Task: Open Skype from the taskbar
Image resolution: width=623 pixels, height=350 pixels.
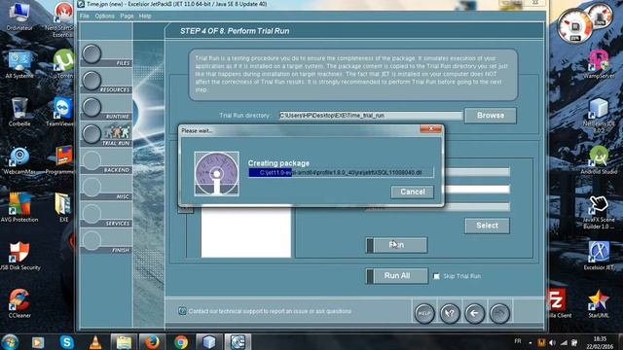Action: tap(67, 341)
